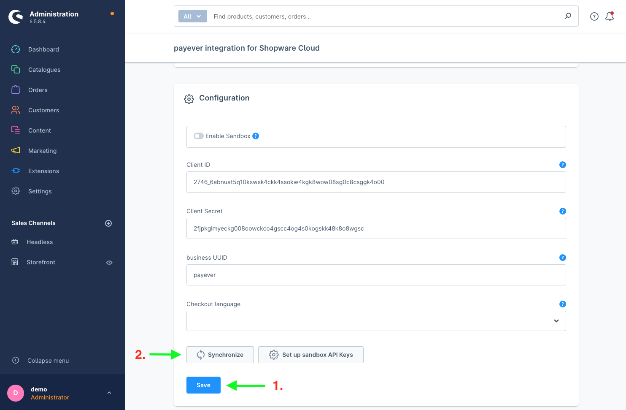The width and height of the screenshot is (626, 410).
Task: Click the Storefront shop icon
Action: point(15,262)
